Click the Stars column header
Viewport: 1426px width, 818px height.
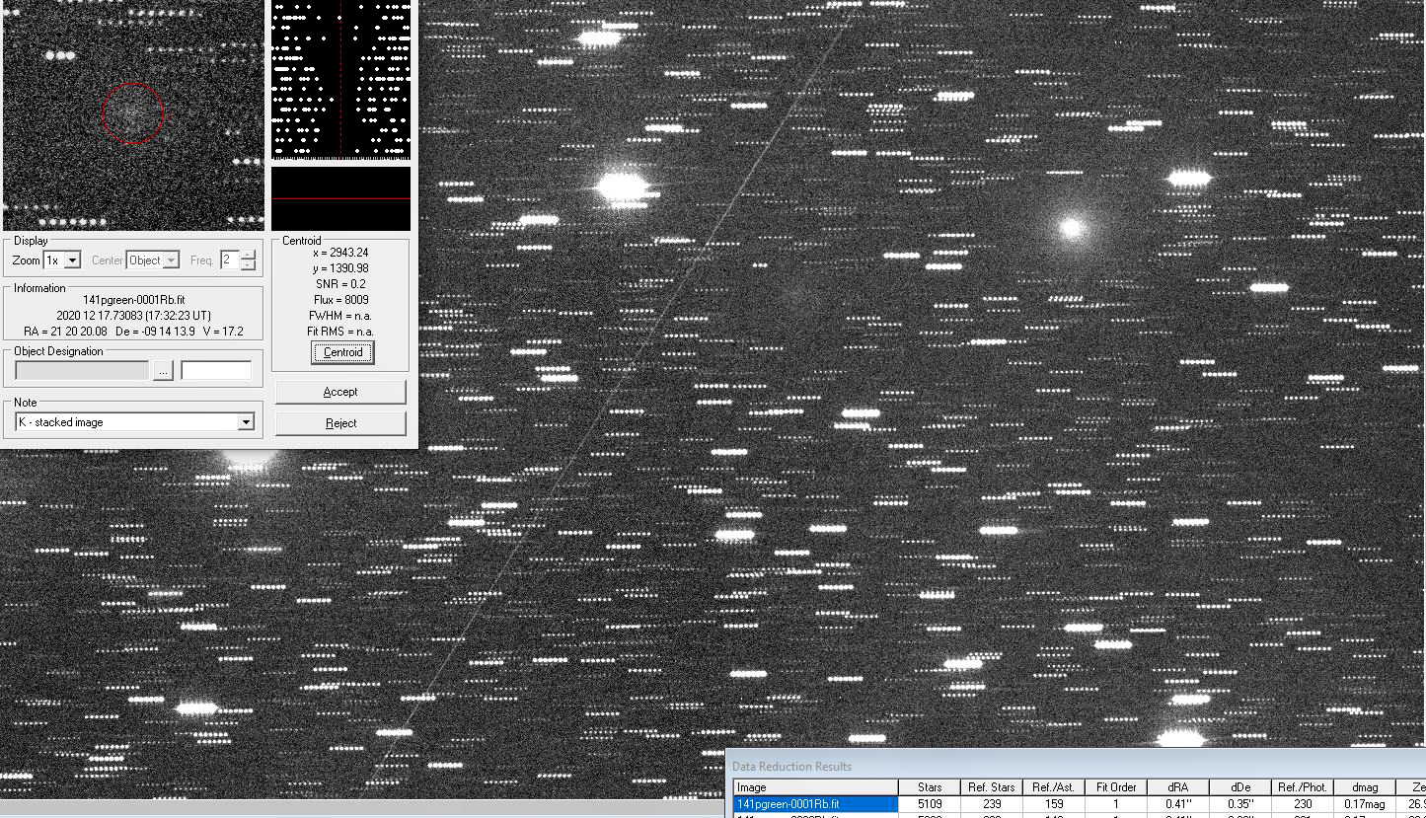[929, 787]
